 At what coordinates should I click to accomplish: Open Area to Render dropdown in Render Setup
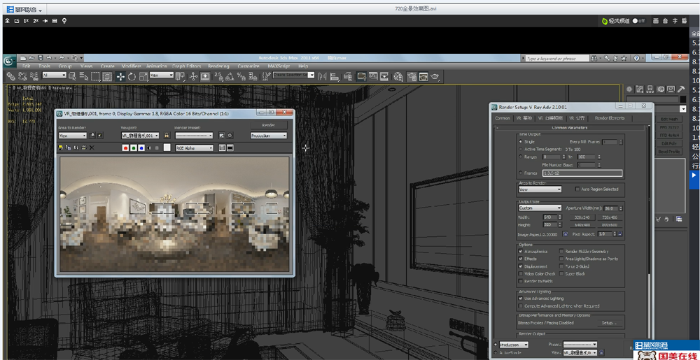(x=540, y=189)
